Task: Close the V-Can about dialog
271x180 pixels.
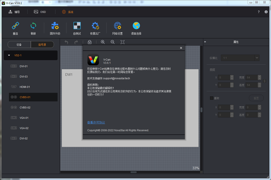Action: 181,48
